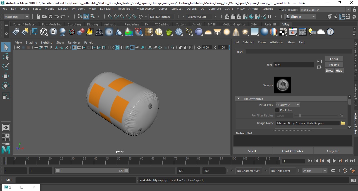
Task: Open V-Ray help question mark icon
Action: [x=330, y=32]
